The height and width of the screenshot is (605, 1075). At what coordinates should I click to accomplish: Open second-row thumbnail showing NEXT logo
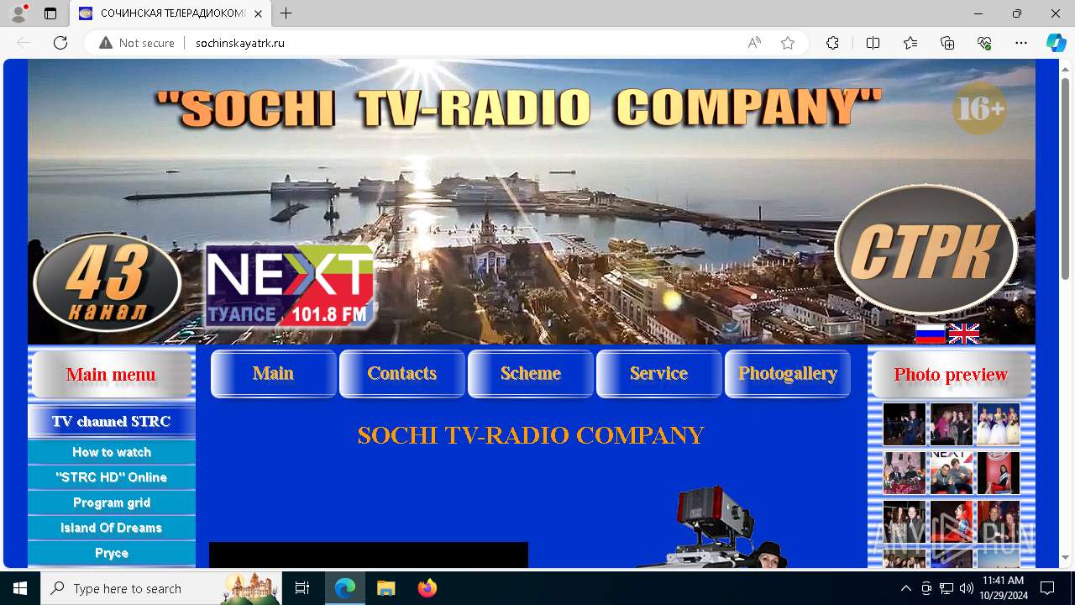click(952, 473)
